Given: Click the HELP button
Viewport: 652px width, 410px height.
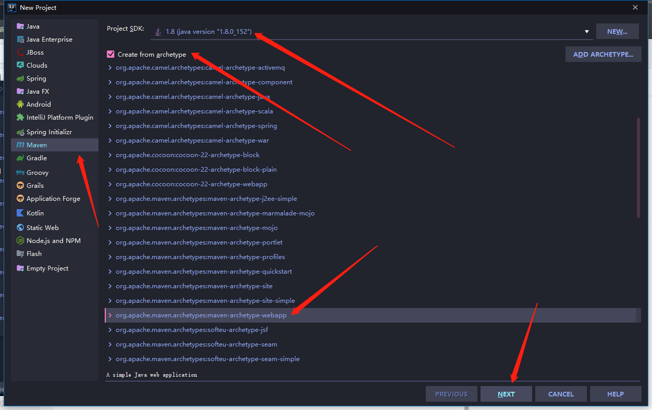Looking at the screenshot, I should pos(616,394).
